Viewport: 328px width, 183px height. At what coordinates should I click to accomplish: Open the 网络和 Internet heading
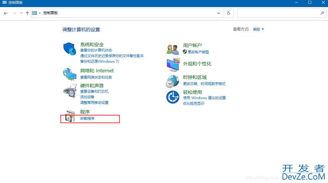[97, 71]
